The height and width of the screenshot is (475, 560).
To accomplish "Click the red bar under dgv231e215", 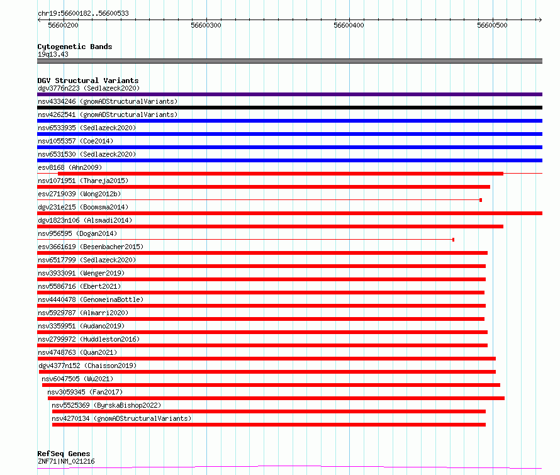I will 289,213.
